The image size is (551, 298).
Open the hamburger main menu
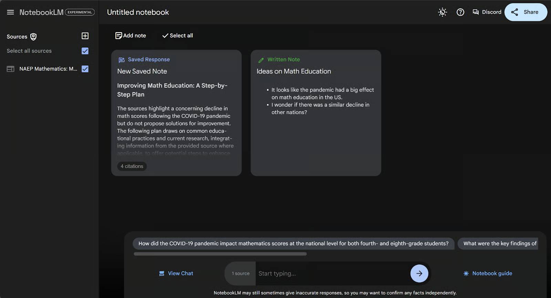pyautogui.click(x=11, y=12)
